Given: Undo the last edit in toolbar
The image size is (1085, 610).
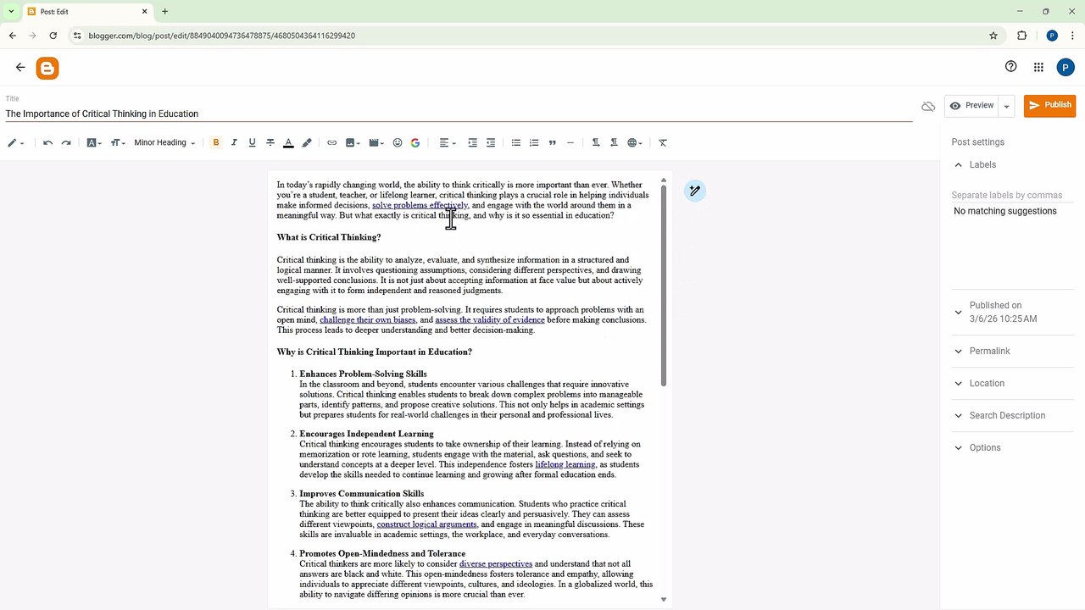Looking at the screenshot, I should [47, 142].
